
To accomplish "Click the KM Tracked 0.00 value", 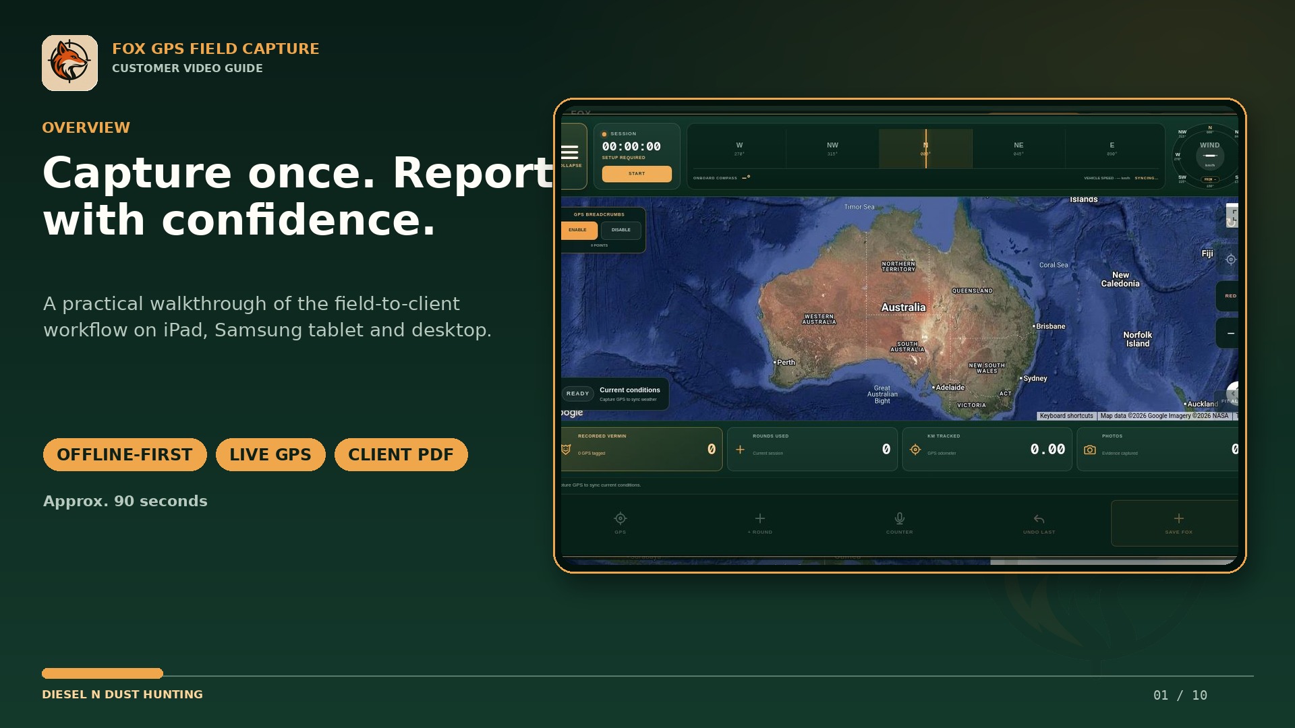I will point(1047,450).
